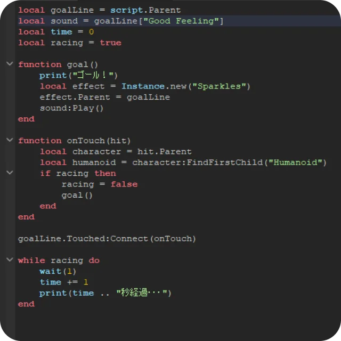Click the 'goal()' call inside if block
Screen dimensions: 341x341
coord(77,195)
